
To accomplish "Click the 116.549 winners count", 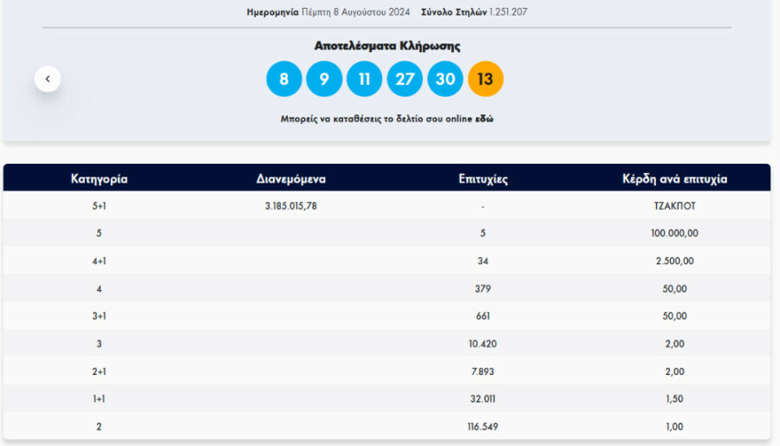I will click(483, 426).
